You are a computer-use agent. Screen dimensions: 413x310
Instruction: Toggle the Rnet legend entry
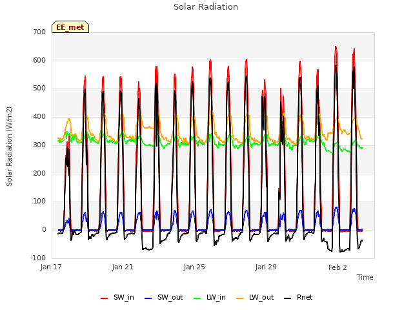[298, 297]
